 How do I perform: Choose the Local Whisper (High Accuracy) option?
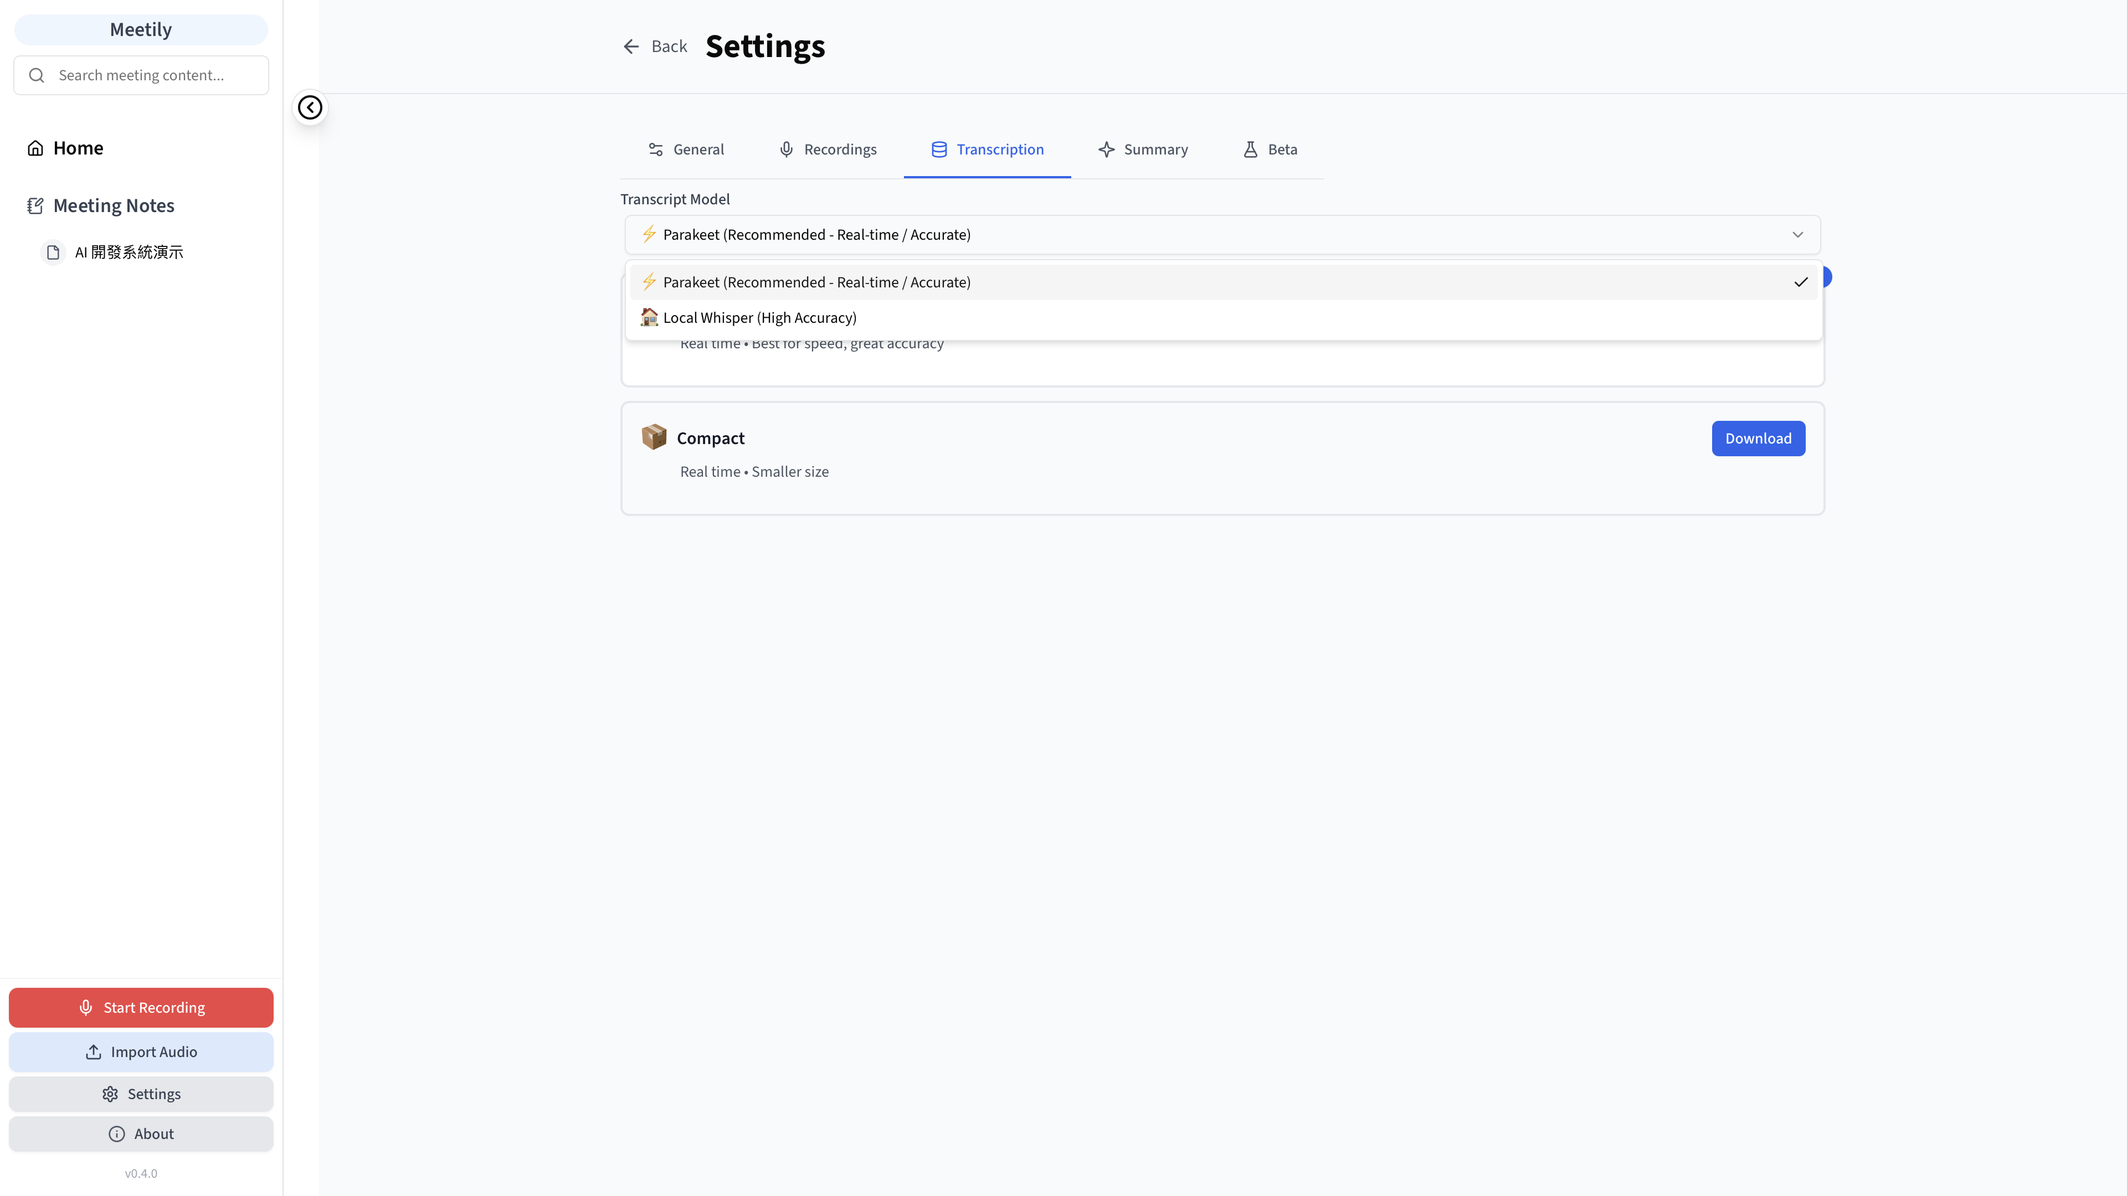coord(1224,318)
